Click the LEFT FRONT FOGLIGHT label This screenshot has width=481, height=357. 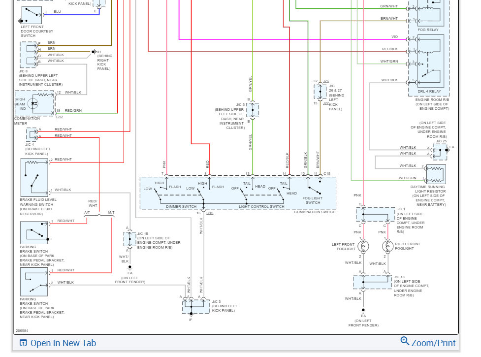pos(343,247)
